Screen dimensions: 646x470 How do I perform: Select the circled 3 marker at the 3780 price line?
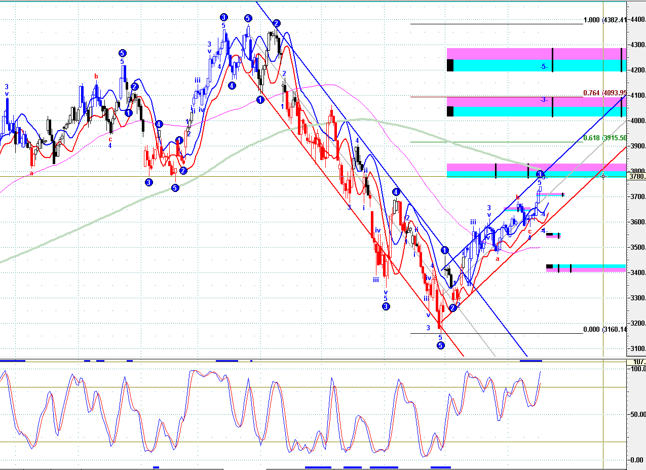pos(540,173)
